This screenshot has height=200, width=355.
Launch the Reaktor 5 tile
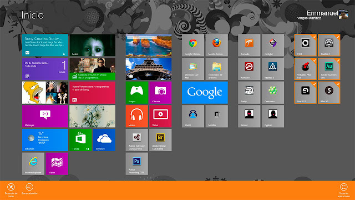273,69
